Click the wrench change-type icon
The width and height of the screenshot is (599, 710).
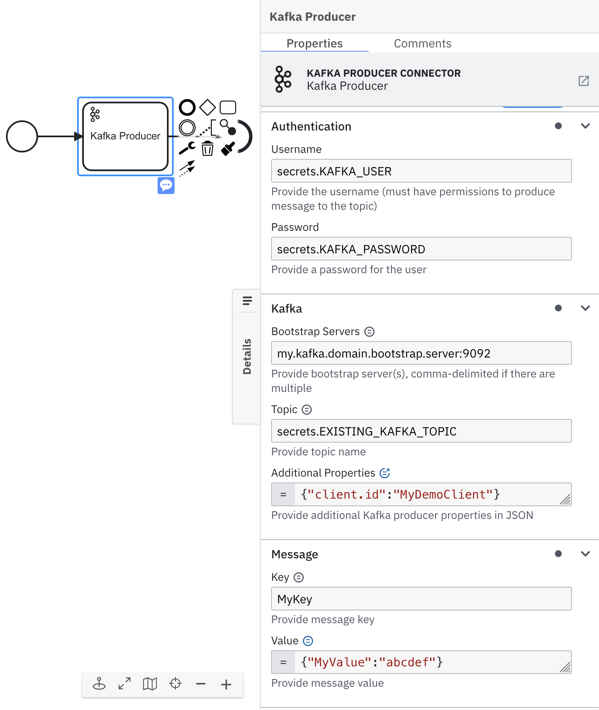187,148
